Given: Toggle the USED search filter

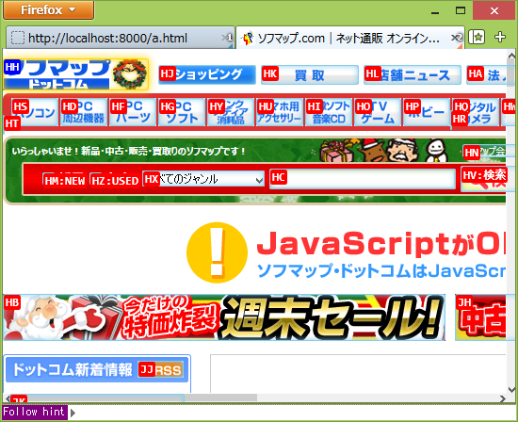Looking at the screenshot, I should (114, 180).
